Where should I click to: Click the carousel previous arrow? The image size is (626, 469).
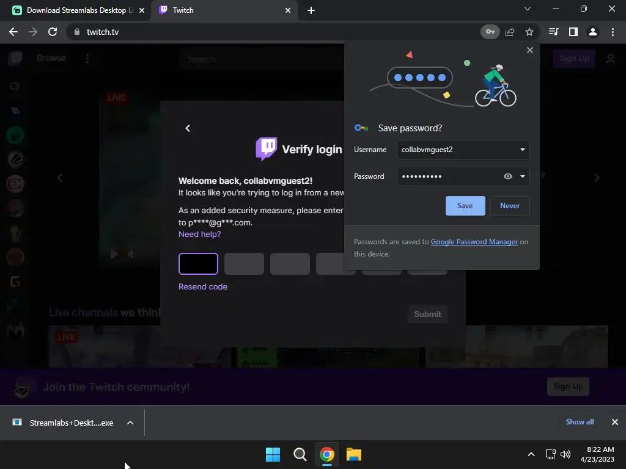click(61, 178)
